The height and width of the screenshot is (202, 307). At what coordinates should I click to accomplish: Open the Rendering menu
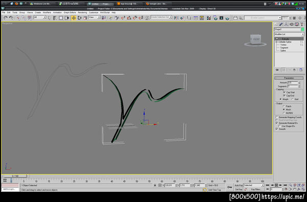pos(82,12)
